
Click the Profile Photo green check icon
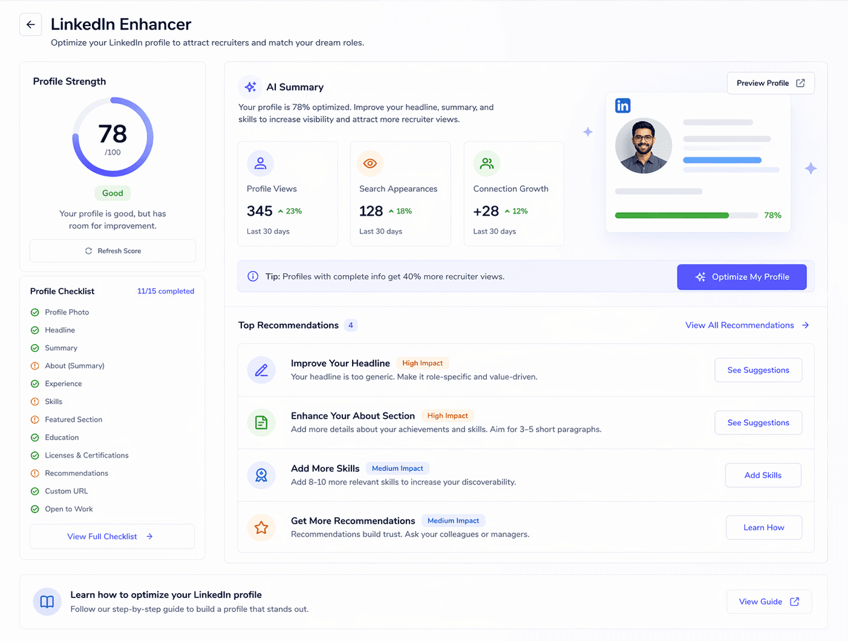tap(35, 312)
